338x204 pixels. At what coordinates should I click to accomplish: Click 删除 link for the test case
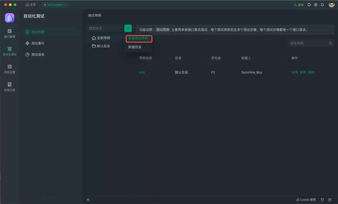coord(311,72)
